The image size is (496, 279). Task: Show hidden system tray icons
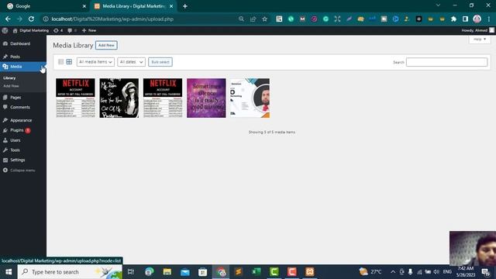coord(393,272)
